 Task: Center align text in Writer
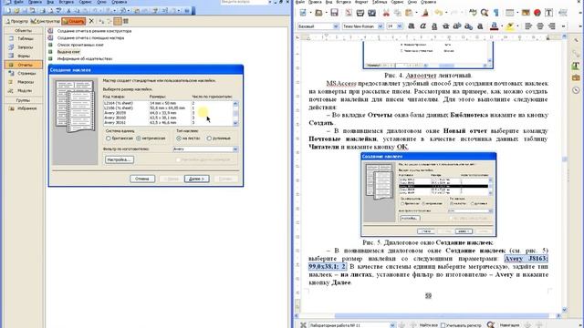[x=540, y=26]
